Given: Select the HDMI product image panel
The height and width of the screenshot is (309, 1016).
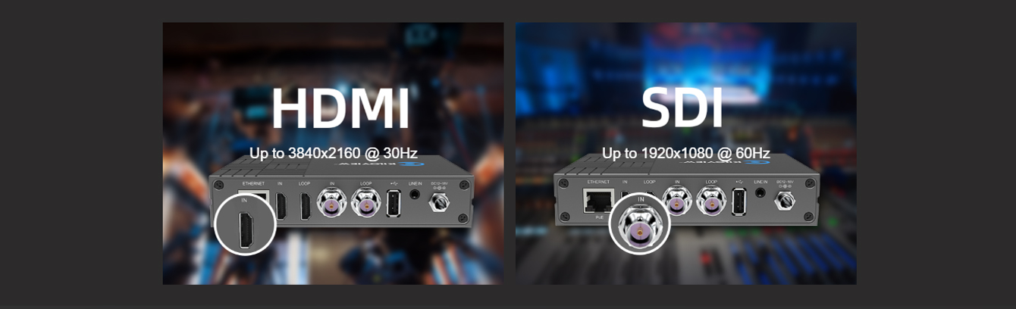Looking at the screenshot, I should [x=333, y=154].
